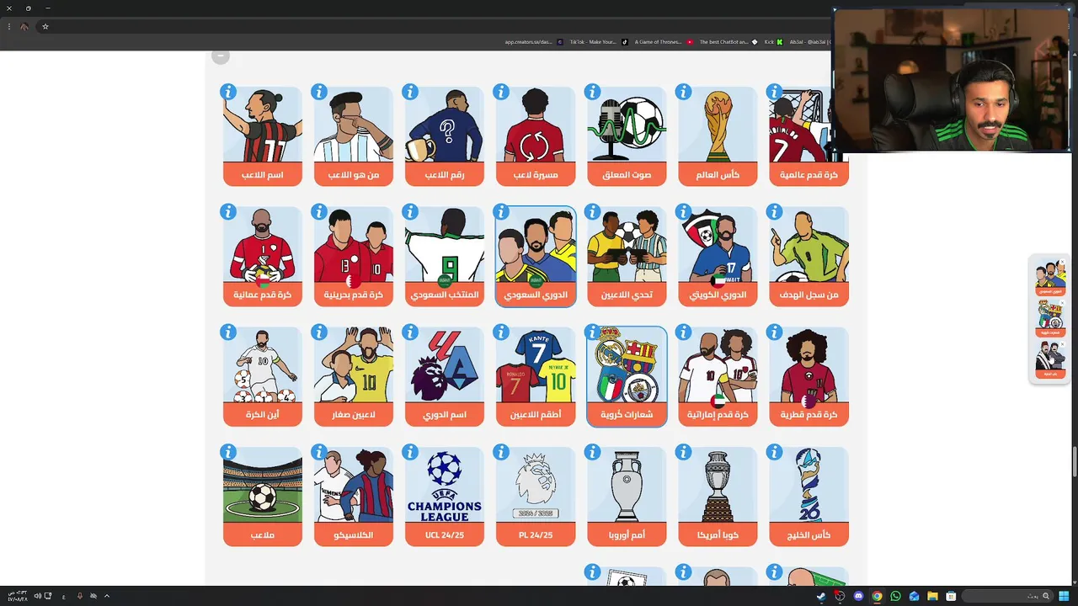Image resolution: width=1078 pixels, height=606 pixels.
Task: View info about أين الكرة category
Action: tap(228, 332)
